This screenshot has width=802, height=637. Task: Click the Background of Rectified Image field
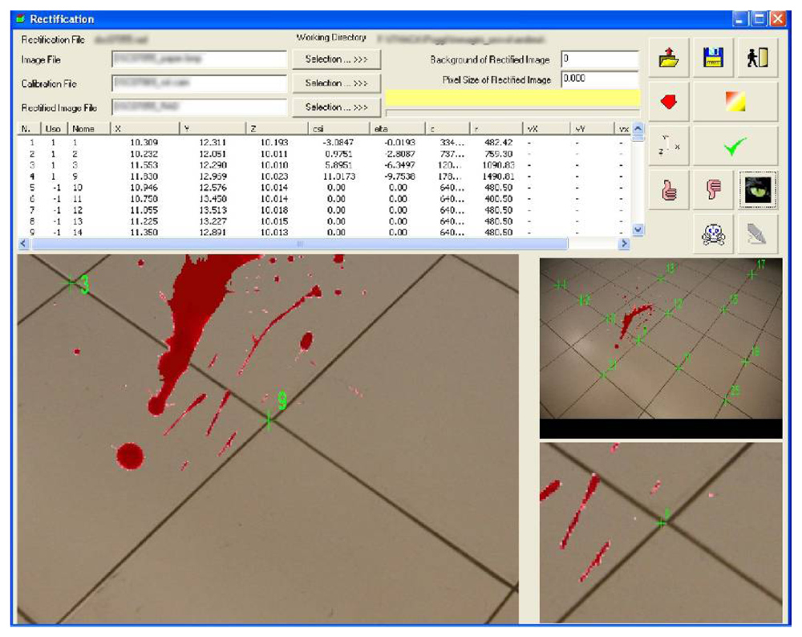(x=599, y=59)
